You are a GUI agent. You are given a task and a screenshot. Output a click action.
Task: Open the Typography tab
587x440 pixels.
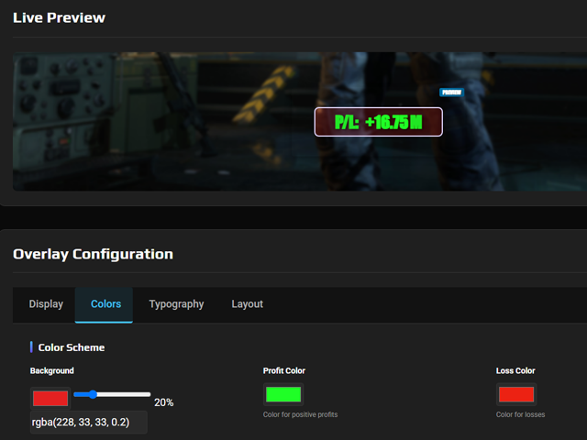click(x=176, y=304)
